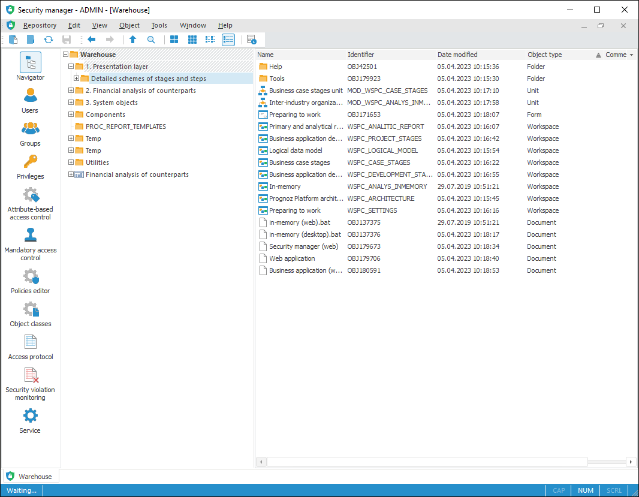Switch to large icons view
The image size is (639, 497).
(x=174, y=40)
